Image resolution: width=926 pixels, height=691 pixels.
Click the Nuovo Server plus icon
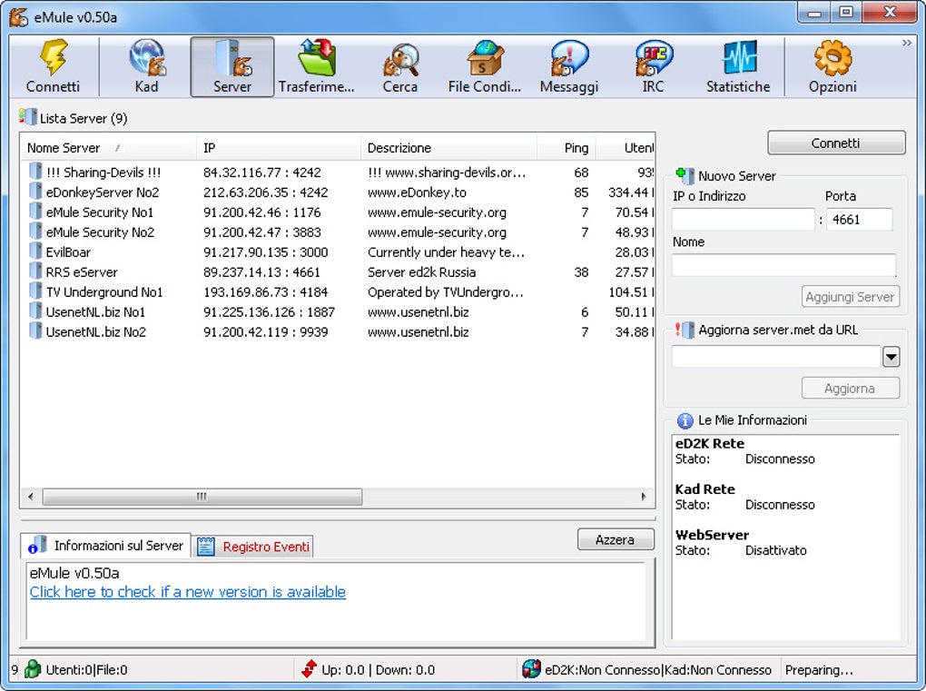(x=685, y=175)
